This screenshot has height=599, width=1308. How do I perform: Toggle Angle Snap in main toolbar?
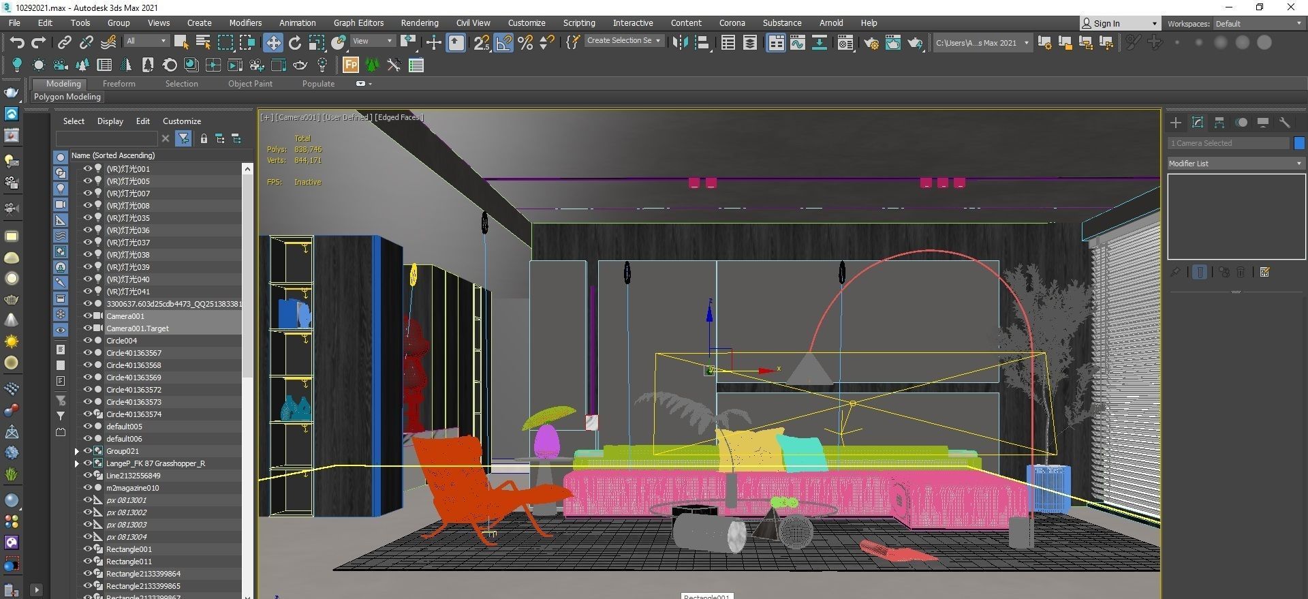503,43
